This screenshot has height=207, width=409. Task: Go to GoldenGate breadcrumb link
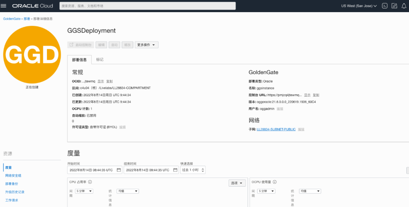12,19
